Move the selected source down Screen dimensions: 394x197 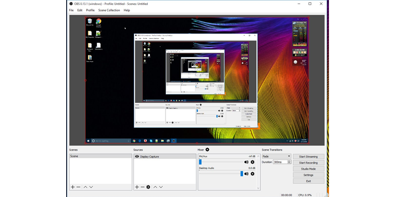click(161, 187)
